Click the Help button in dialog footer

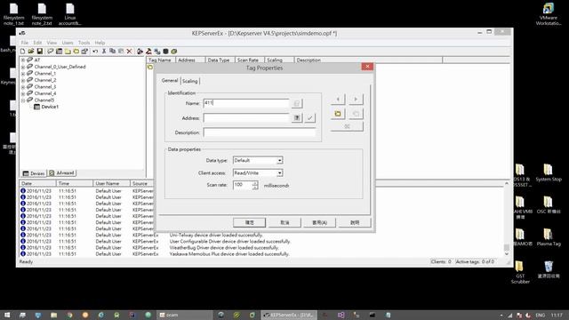355,222
